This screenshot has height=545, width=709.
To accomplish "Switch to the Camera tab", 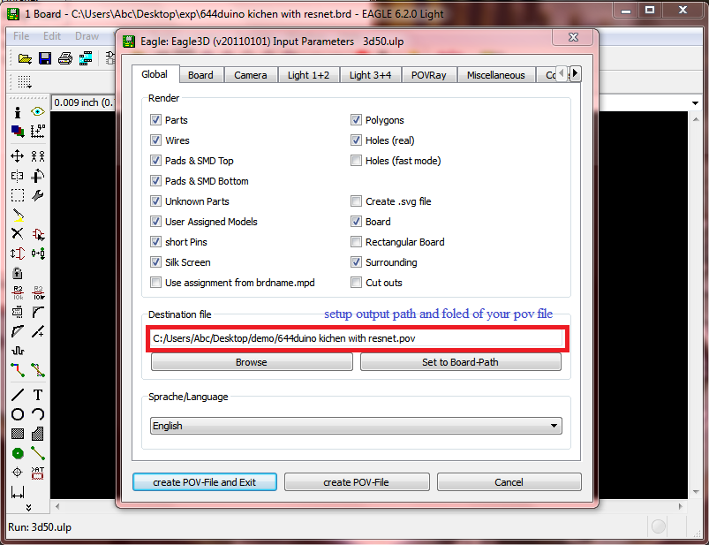I will [251, 75].
